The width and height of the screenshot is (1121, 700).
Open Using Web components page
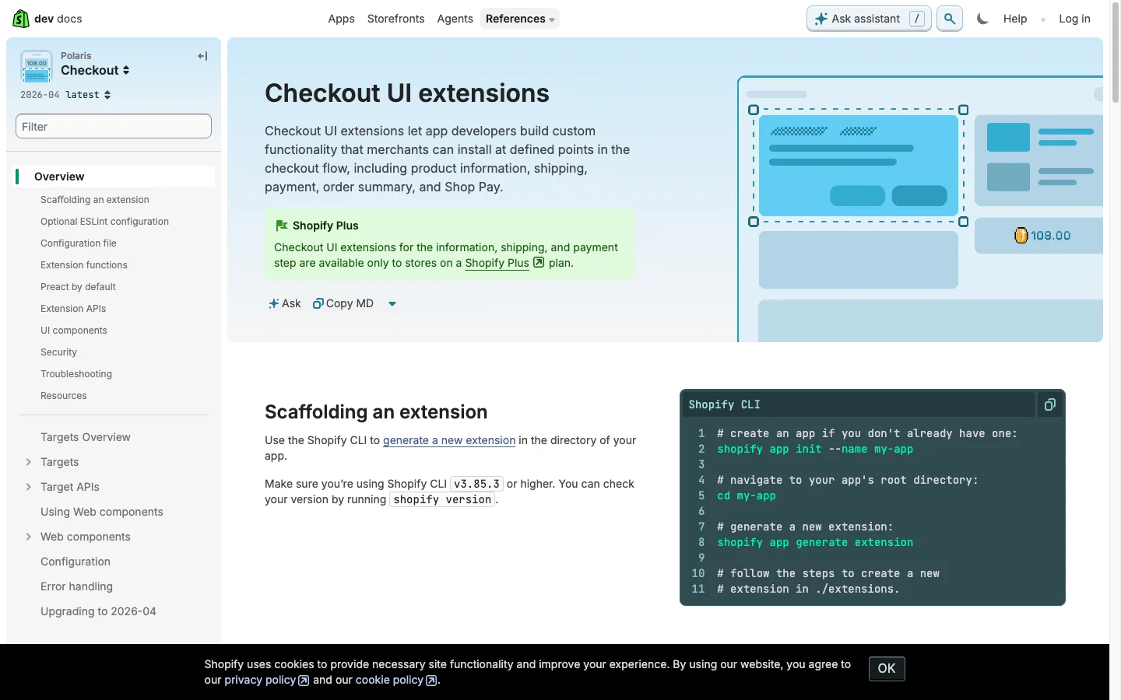[102, 512]
